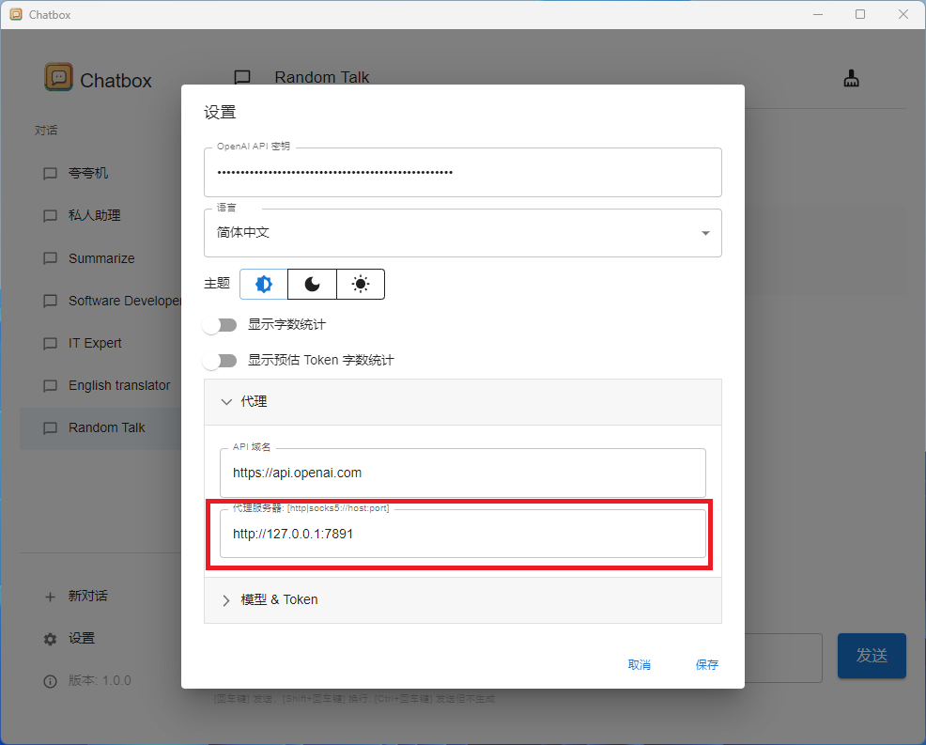The image size is (926, 745).
Task: Close the Chatbox window
Action: (903, 14)
